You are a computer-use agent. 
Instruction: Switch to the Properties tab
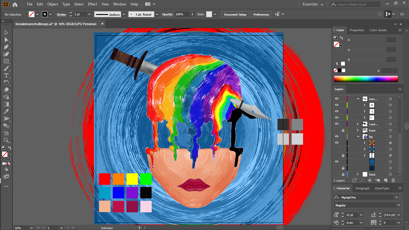pos(357,30)
